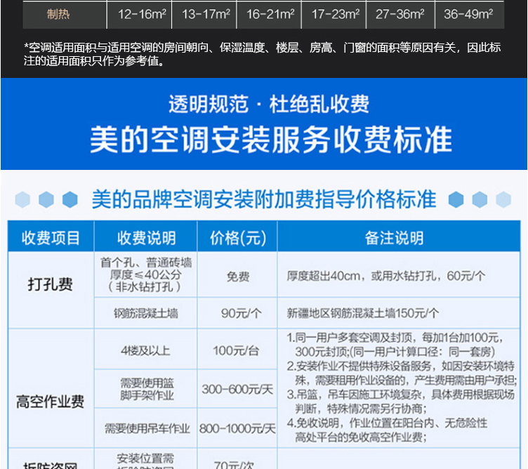Click the 安装作业不提供特殊设备服务 remark line
The height and width of the screenshot is (469, 528).
pos(402,373)
